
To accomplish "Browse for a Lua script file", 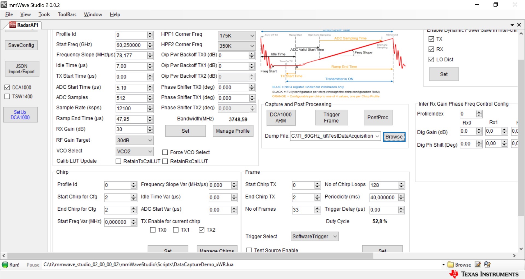I will pos(459,265).
